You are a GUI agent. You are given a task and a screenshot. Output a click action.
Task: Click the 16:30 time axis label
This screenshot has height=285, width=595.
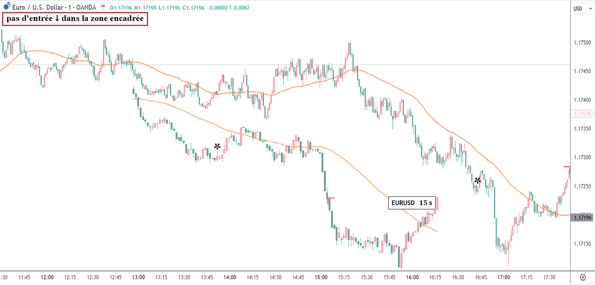pos(458,277)
